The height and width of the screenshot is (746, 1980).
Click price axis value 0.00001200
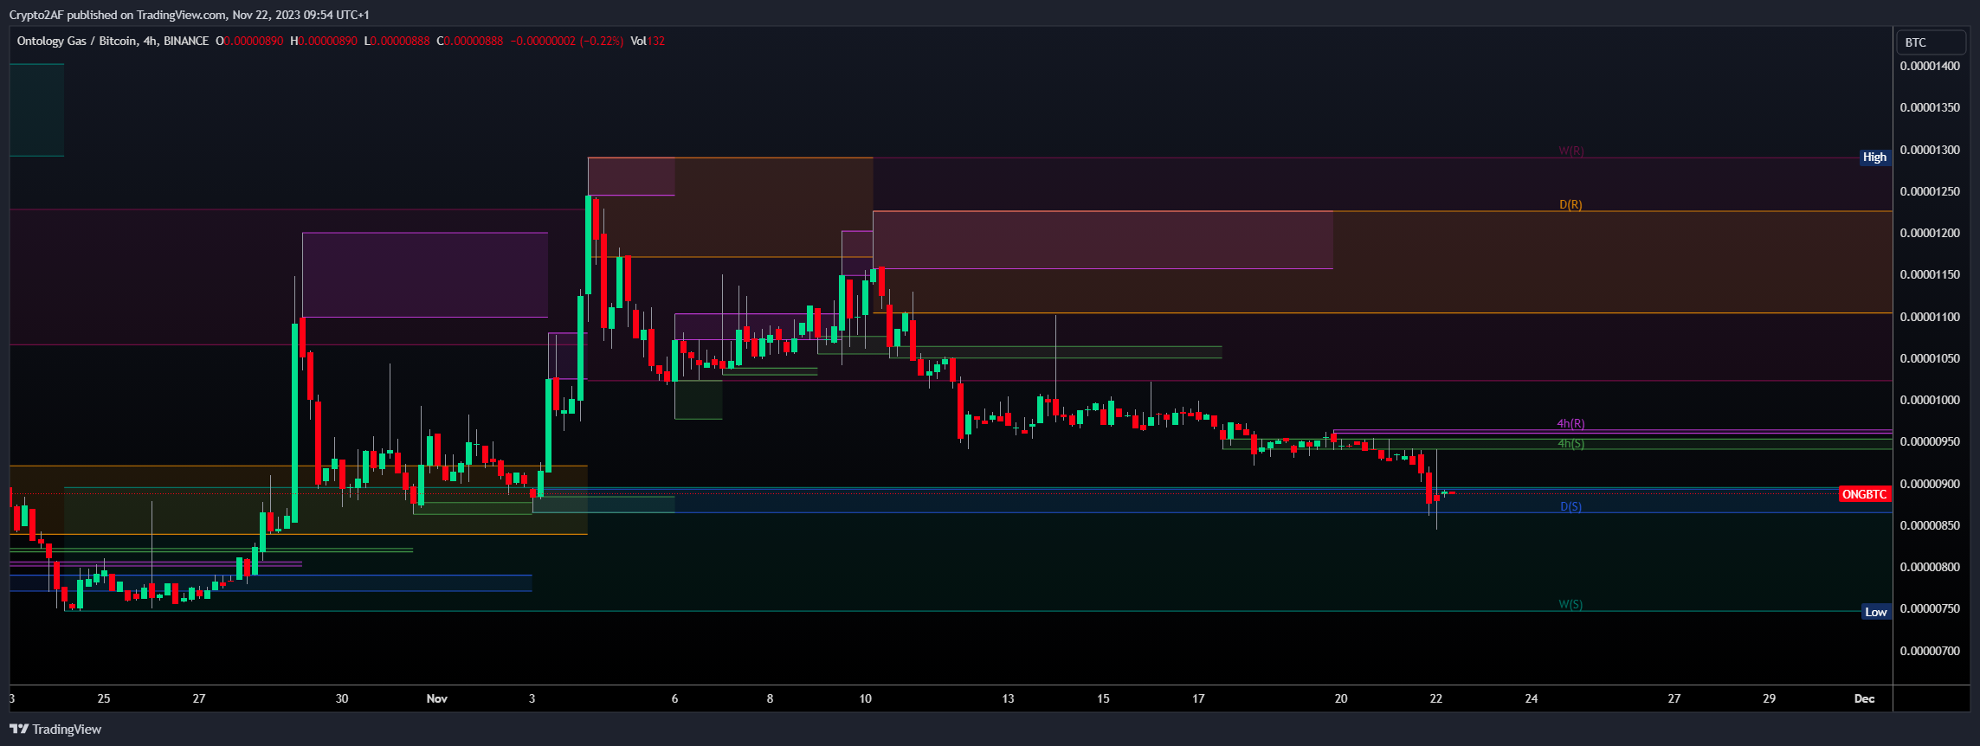(x=1928, y=233)
